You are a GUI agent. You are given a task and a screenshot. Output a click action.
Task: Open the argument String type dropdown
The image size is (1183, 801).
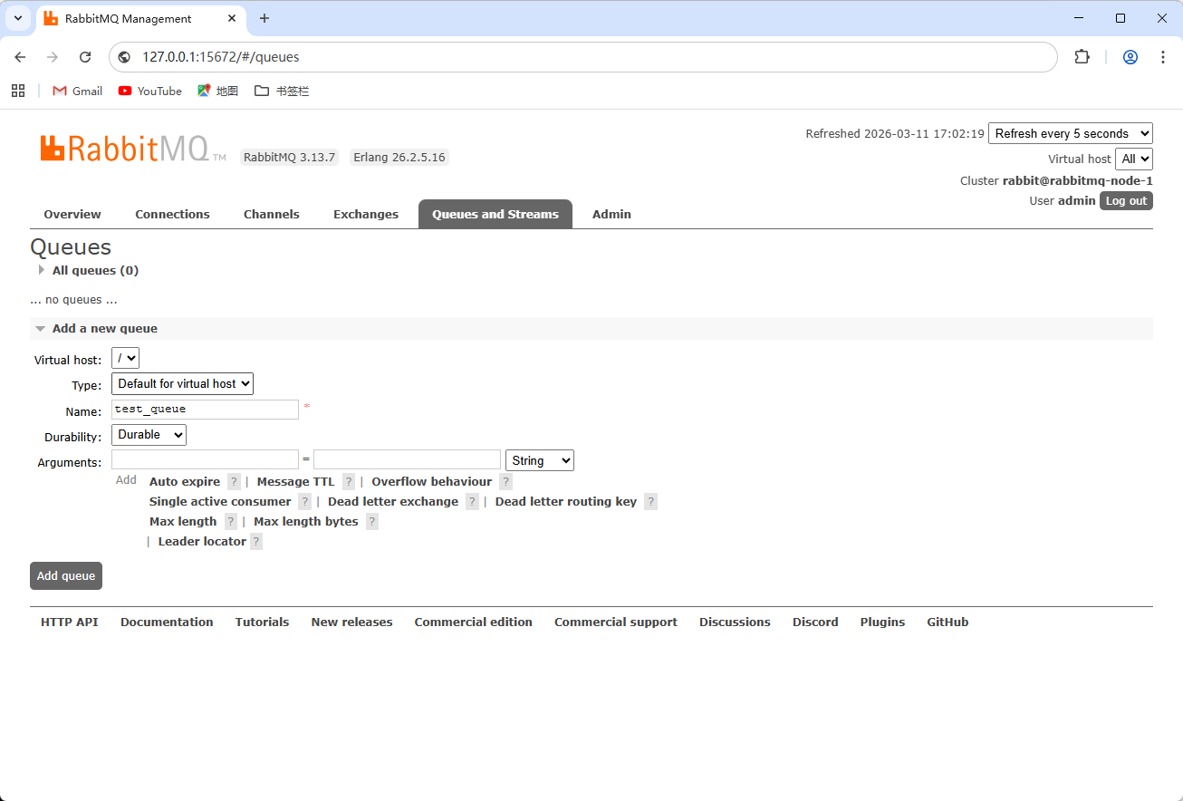tap(540, 460)
